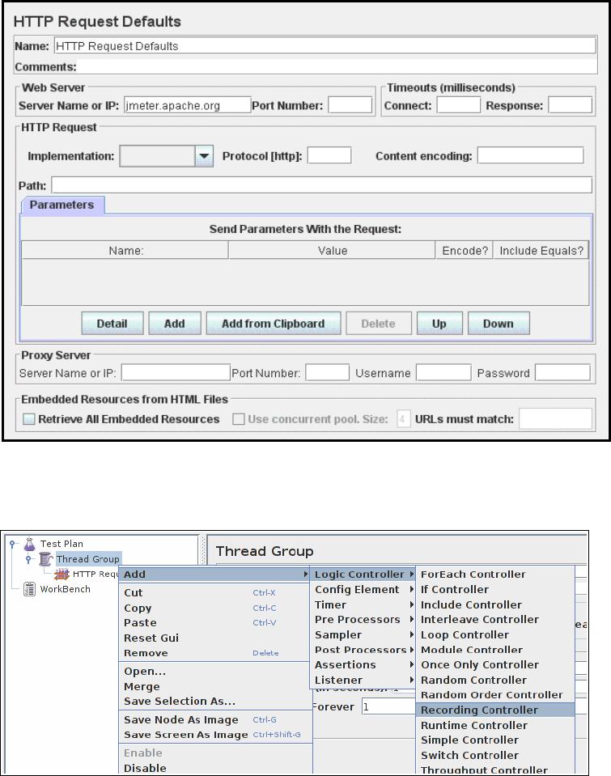
Task: Open the Add context menu entry
Action: [215, 574]
